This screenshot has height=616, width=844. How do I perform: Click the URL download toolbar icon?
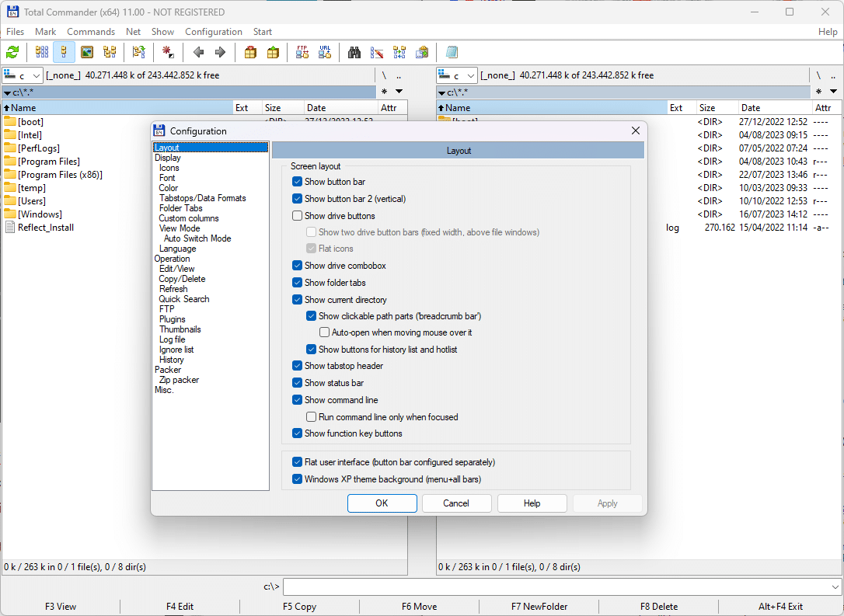point(324,52)
